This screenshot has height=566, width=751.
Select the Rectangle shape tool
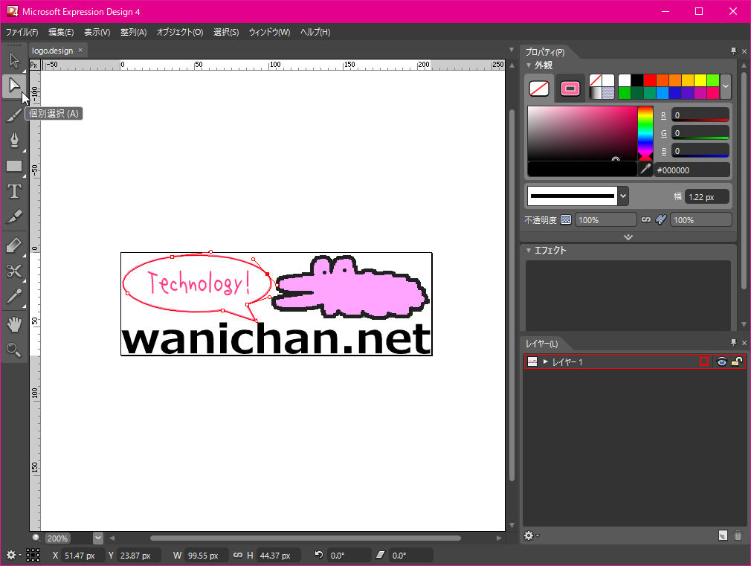point(14,167)
